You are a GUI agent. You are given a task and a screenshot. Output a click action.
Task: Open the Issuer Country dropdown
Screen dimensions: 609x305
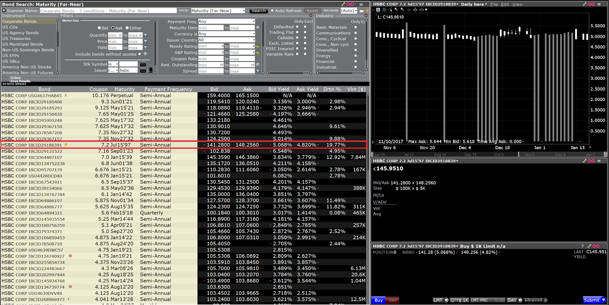click(226, 40)
